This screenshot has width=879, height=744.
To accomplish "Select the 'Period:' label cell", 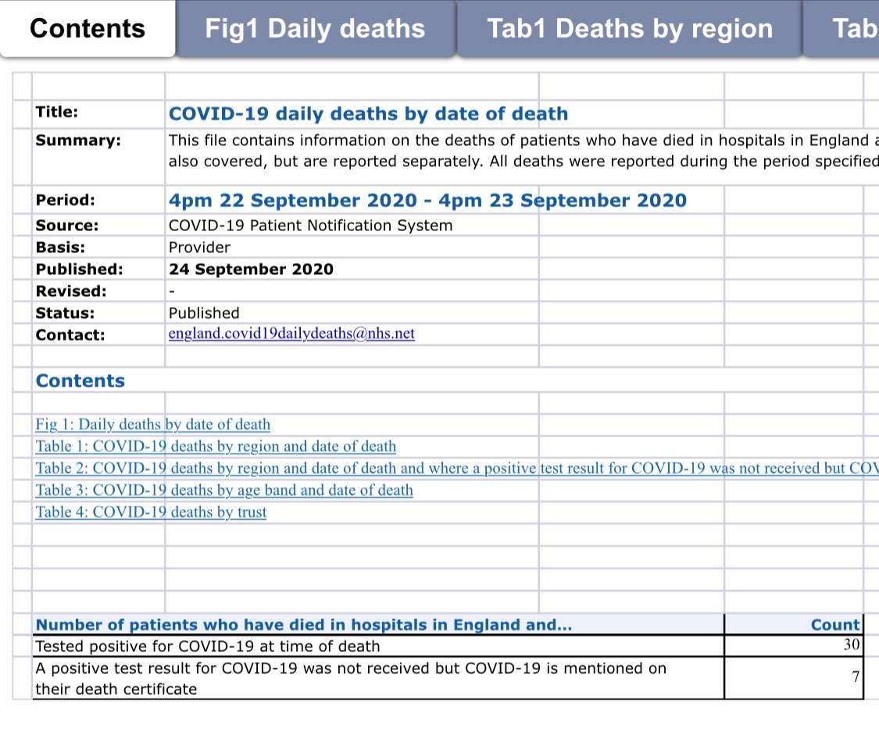I will click(x=98, y=200).
